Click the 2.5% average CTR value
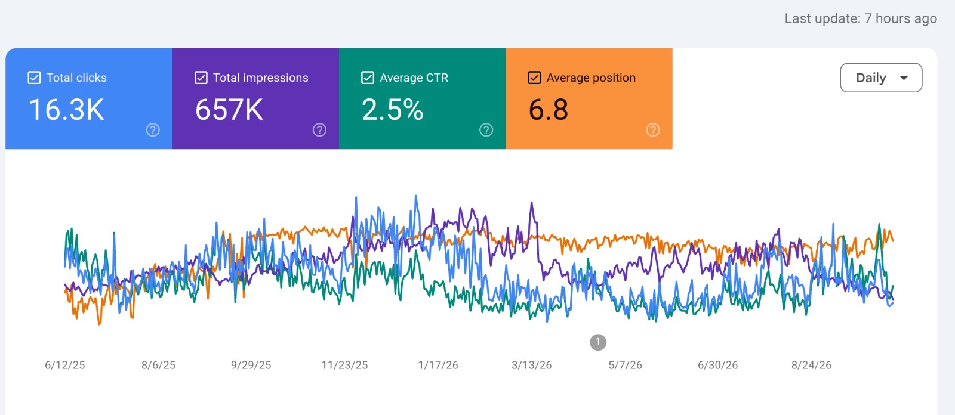The image size is (955, 415). tap(393, 110)
